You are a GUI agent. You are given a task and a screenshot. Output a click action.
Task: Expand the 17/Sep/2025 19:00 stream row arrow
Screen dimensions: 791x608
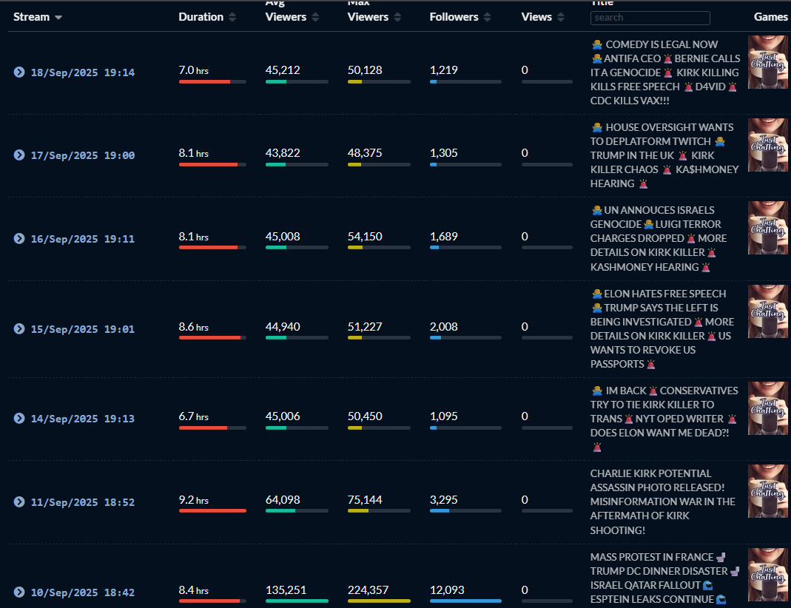pyautogui.click(x=19, y=155)
